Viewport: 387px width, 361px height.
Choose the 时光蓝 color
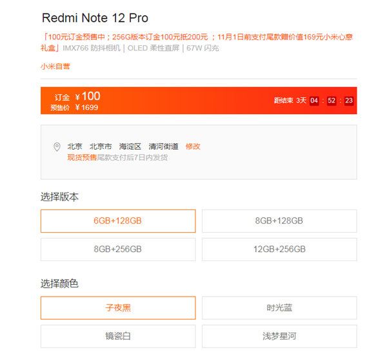pos(279,307)
